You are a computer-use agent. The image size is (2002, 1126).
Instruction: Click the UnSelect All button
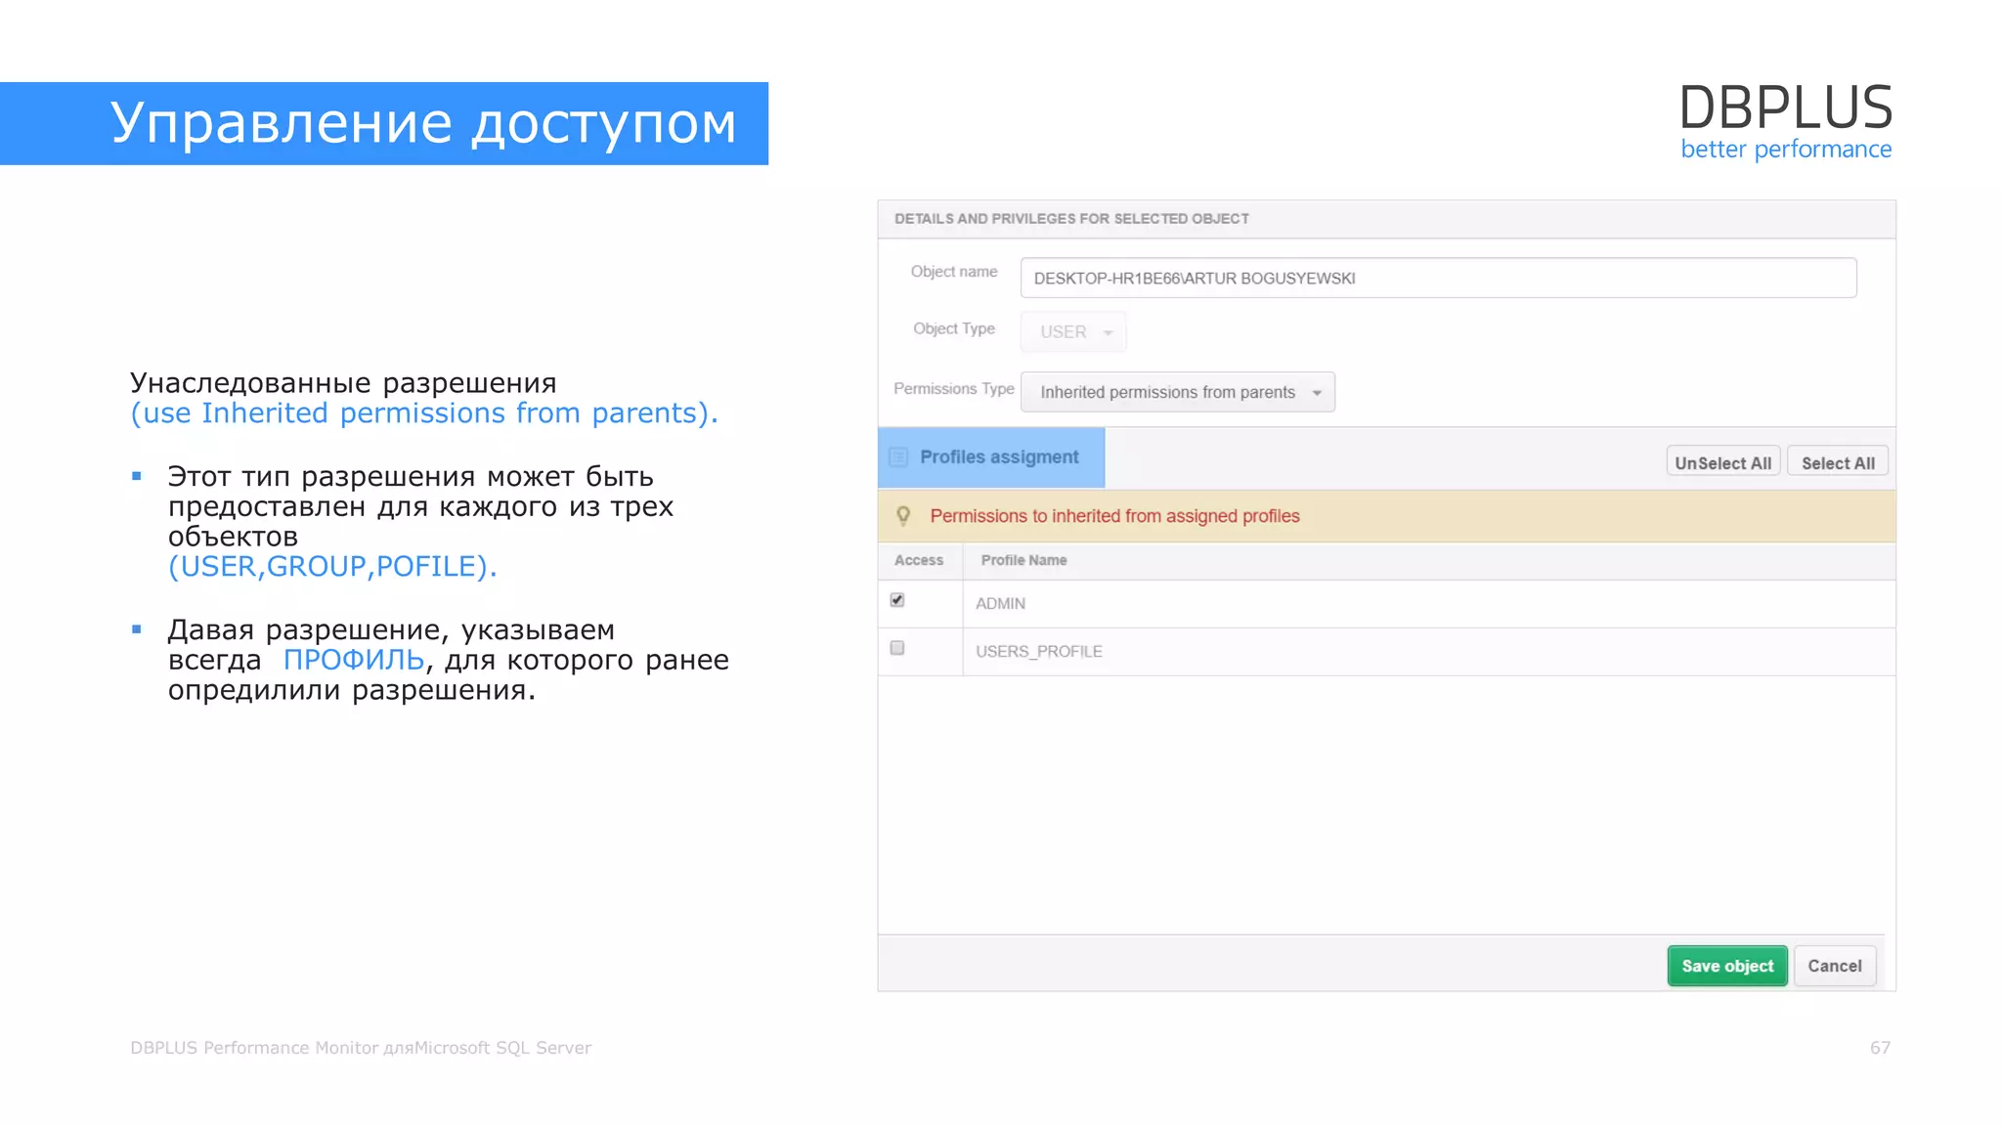pyautogui.click(x=1722, y=463)
